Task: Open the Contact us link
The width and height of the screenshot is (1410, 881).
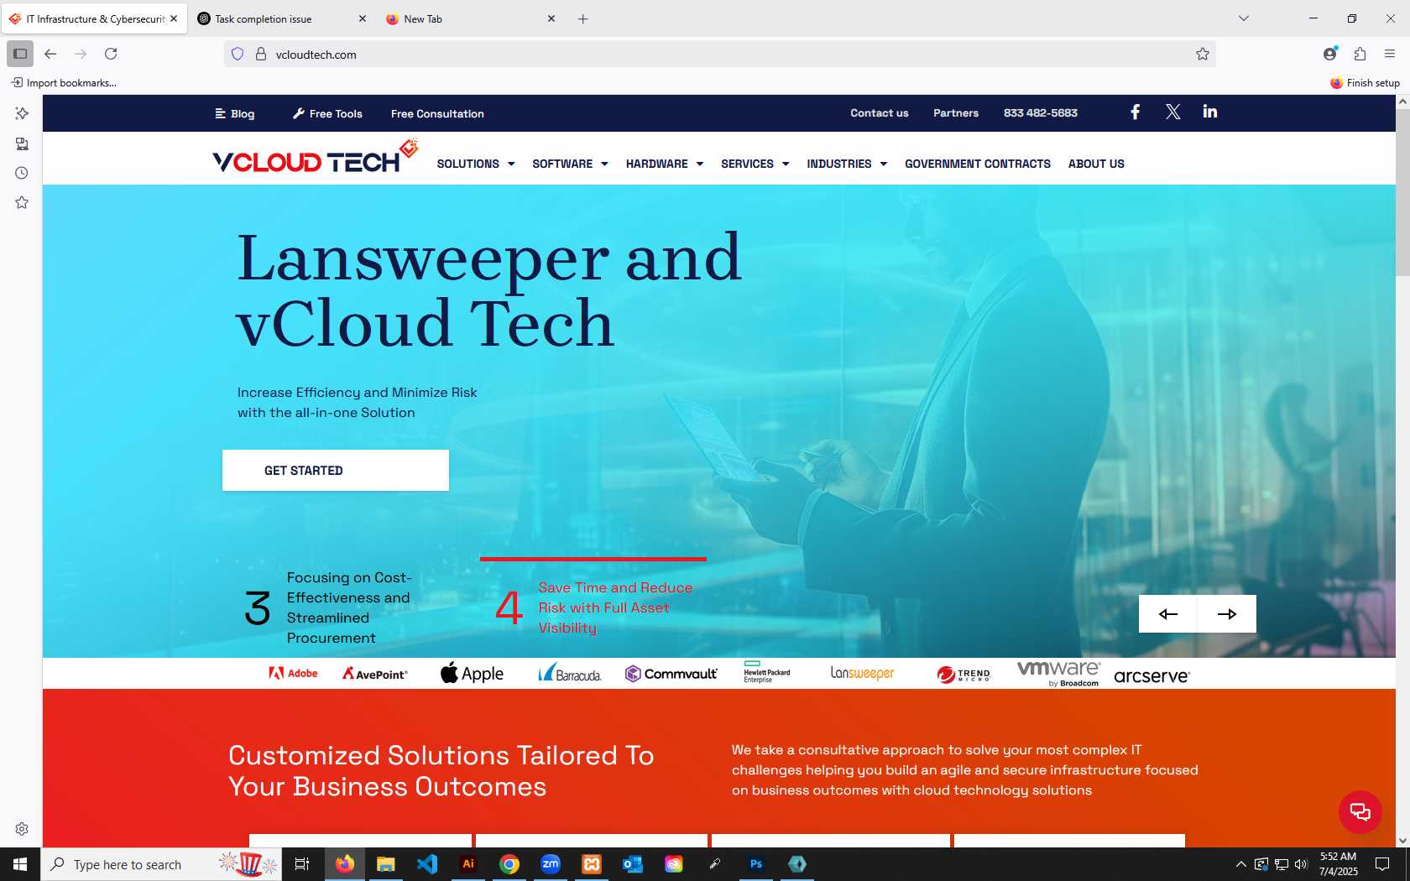Action: pos(879,112)
